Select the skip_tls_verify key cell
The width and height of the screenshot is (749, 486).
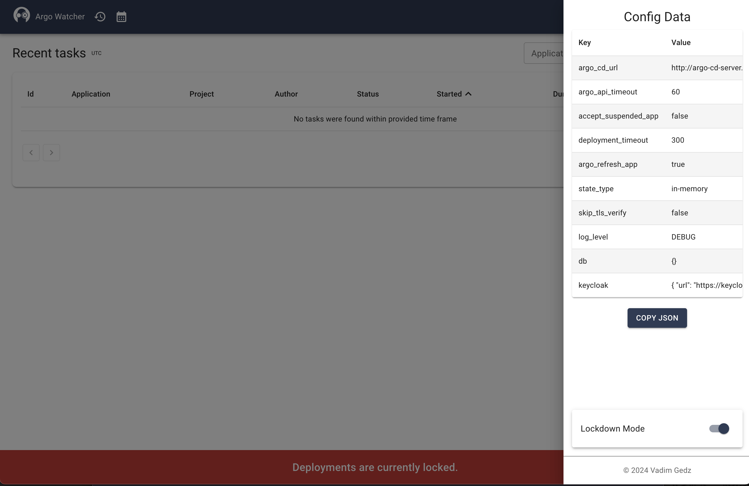618,213
